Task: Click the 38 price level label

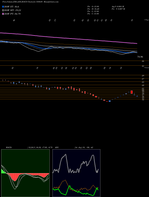Action: (x=143, y=61)
